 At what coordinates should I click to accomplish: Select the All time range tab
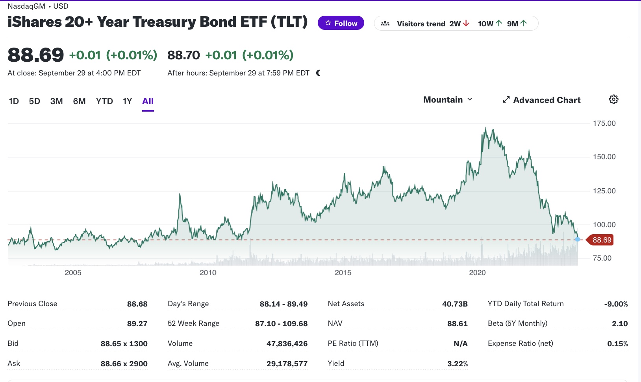click(x=148, y=101)
